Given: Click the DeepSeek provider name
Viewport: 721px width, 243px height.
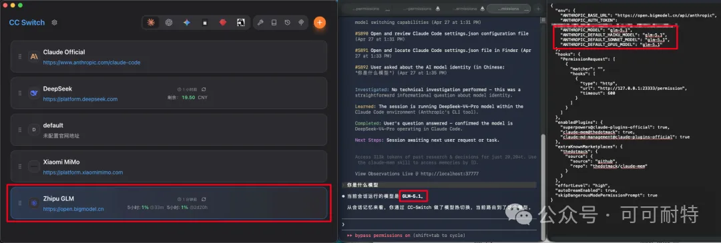Looking at the screenshot, I should [x=57, y=89].
